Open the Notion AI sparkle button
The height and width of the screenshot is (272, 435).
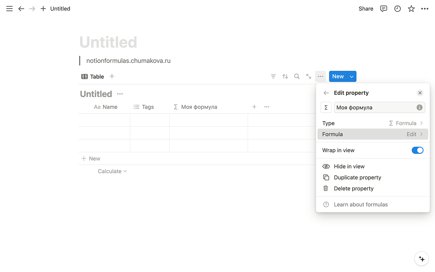422,259
